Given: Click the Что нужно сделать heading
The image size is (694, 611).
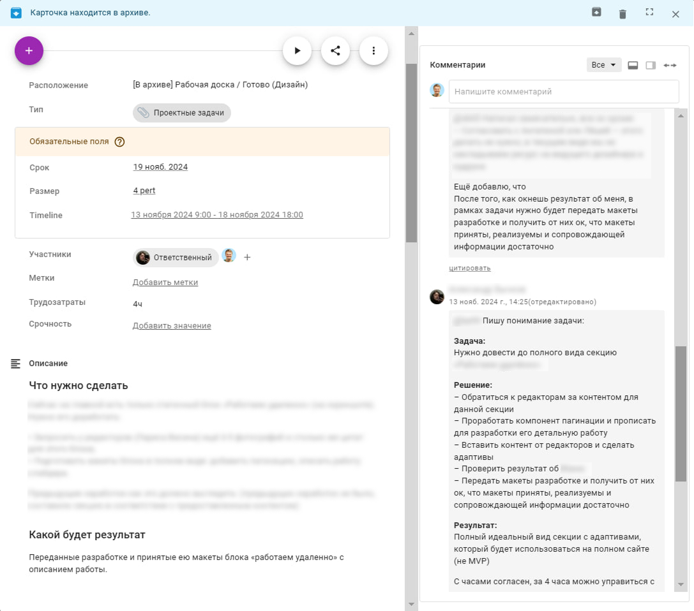Looking at the screenshot, I should click(x=79, y=385).
